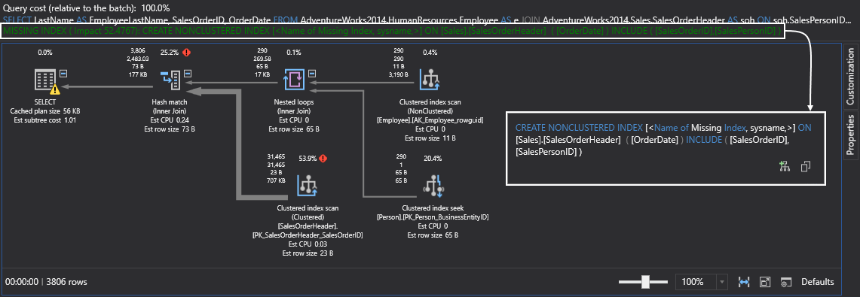Image resolution: width=860 pixels, height=297 pixels.
Task: Select the SalesOrderHeader clustered index scan icon
Action: click(308, 186)
